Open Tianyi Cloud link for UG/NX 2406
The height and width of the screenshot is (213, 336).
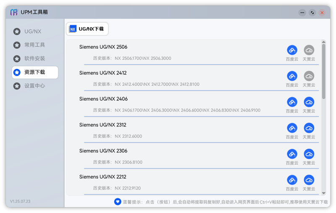coord(309,102)
